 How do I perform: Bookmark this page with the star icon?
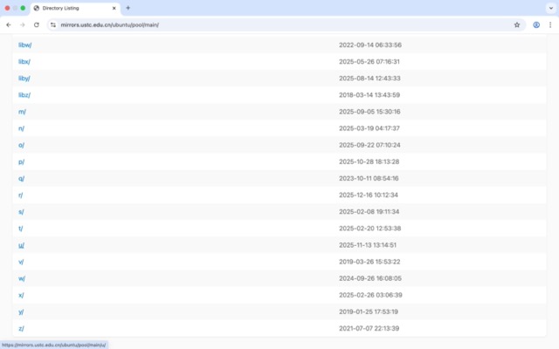pos(517,24)
